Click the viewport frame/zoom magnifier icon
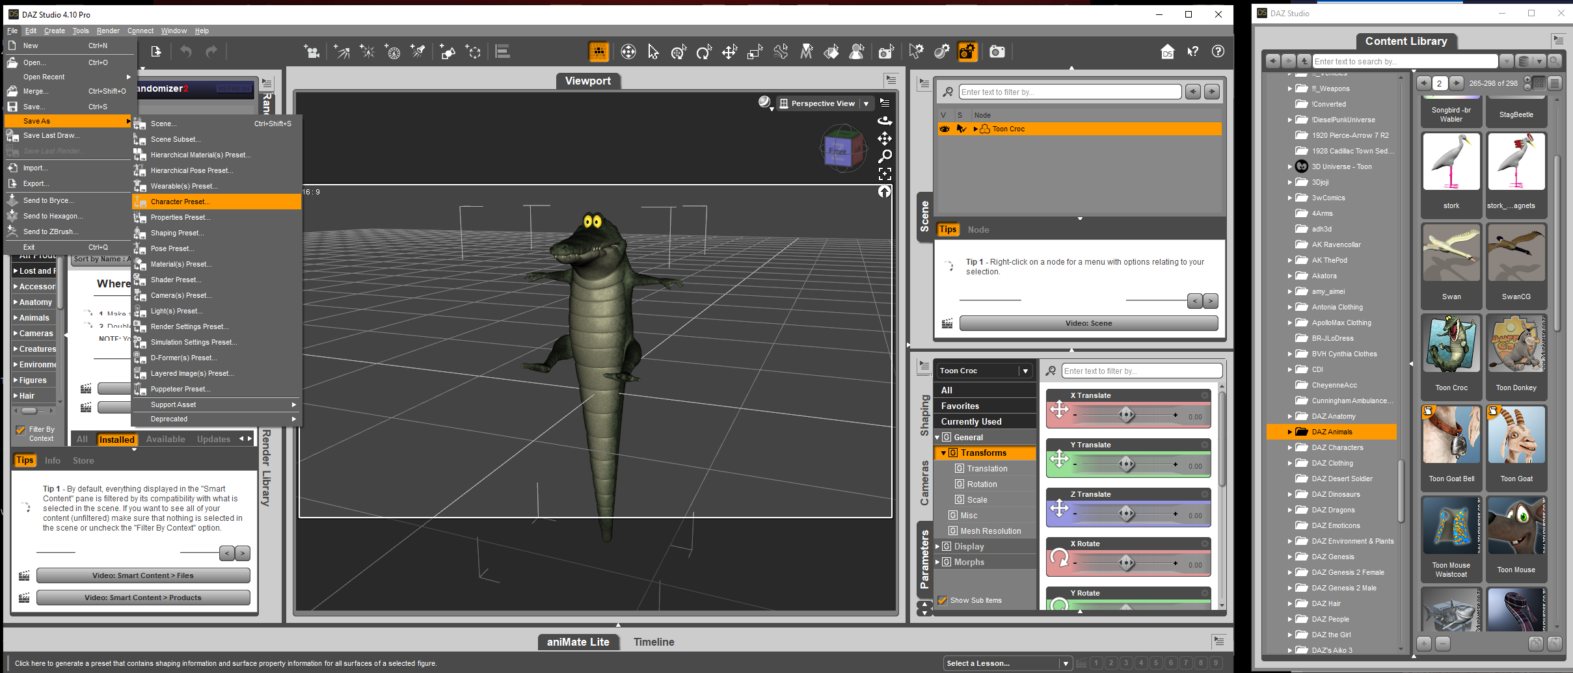 tap(885, 156)
